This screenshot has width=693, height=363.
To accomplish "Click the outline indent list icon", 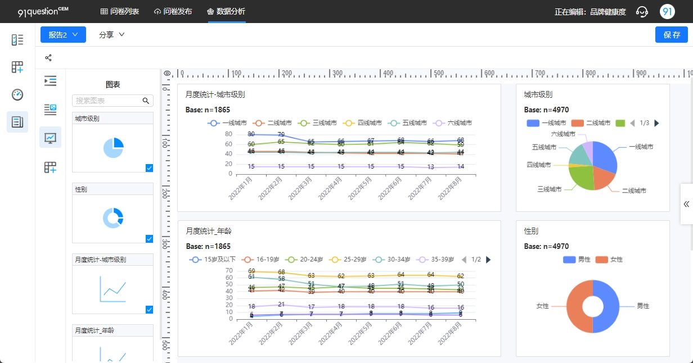I will click(x=50, y=81).
